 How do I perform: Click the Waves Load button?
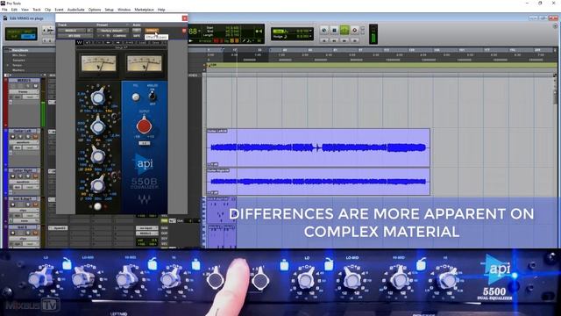[x=142, y=42]
